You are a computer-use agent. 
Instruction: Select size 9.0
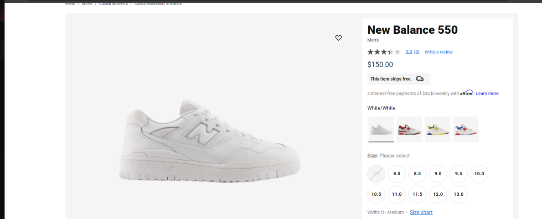tap(438, 174)
